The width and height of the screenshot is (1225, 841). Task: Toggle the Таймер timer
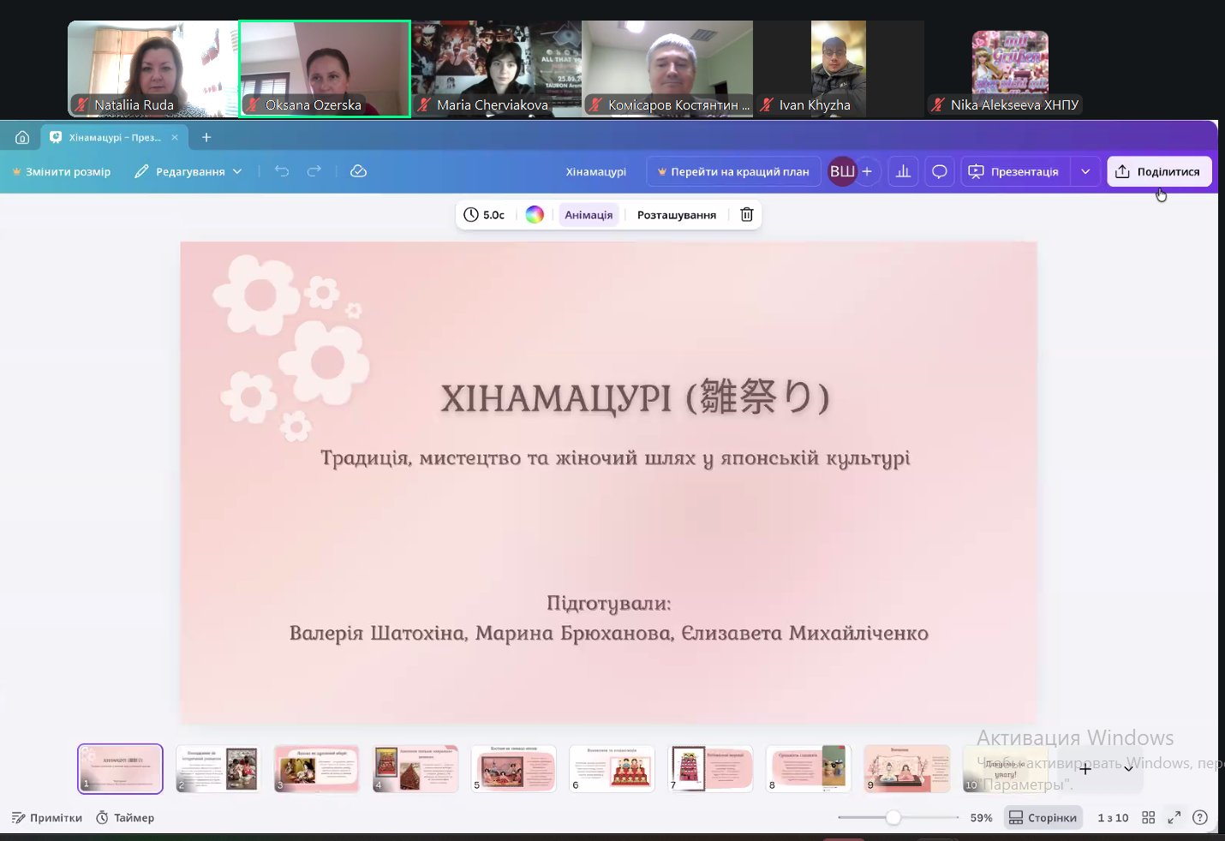[x=125, y=818]
